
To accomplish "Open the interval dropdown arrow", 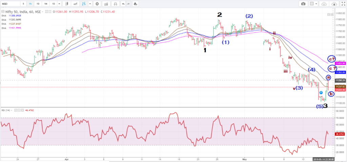I will 59,4.
